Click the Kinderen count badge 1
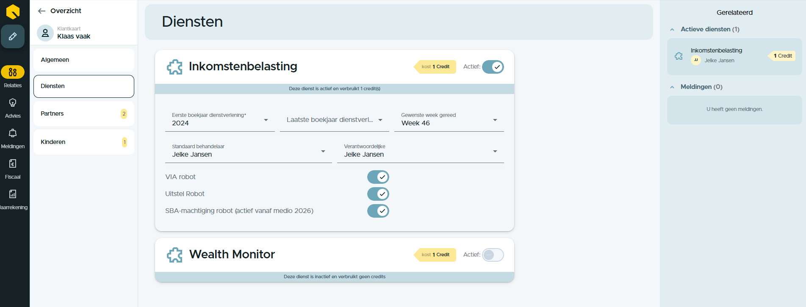 coord(125,142)
